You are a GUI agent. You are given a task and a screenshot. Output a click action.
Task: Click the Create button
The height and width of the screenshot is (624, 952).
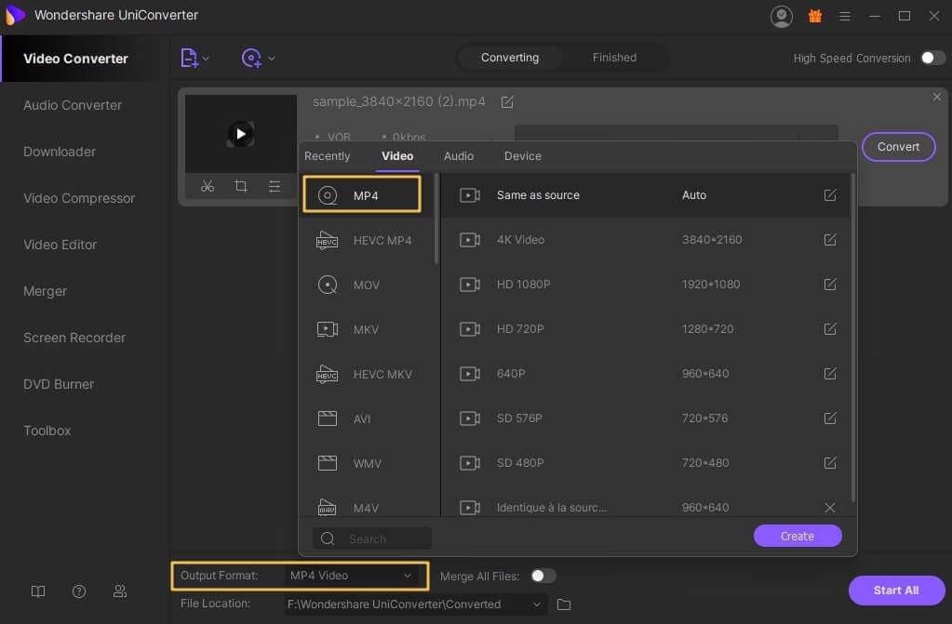coord(798,536)
